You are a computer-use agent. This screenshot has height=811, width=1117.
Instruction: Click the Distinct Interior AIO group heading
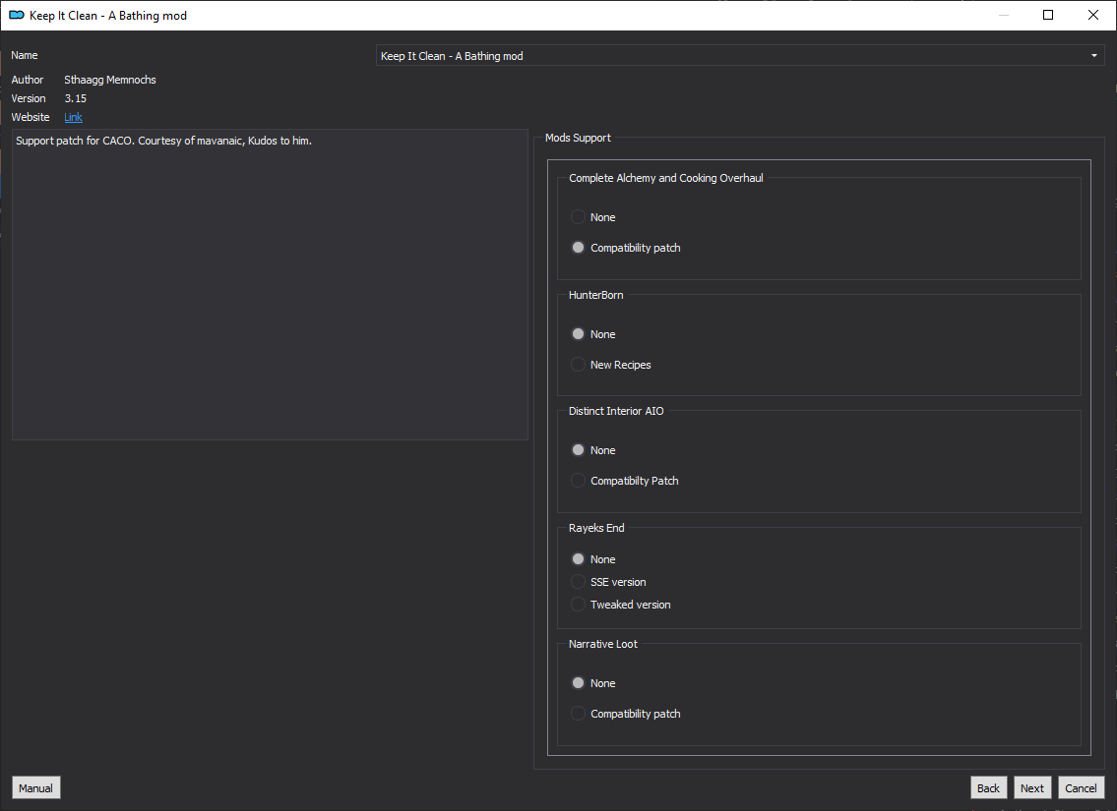[x=616, y=411]
